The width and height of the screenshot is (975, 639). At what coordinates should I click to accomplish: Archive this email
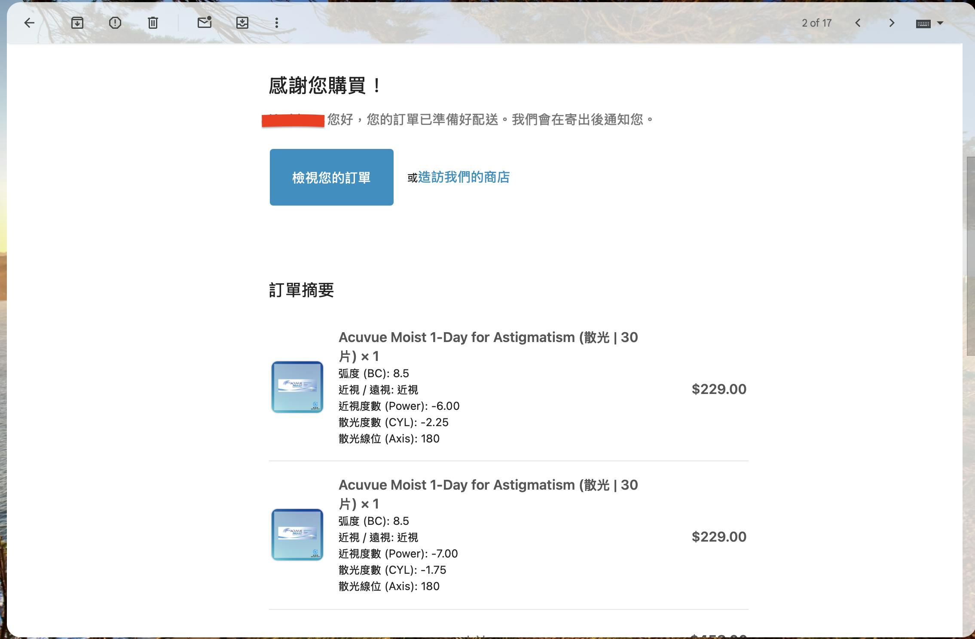pyautogui.click(x=77, y=23)
